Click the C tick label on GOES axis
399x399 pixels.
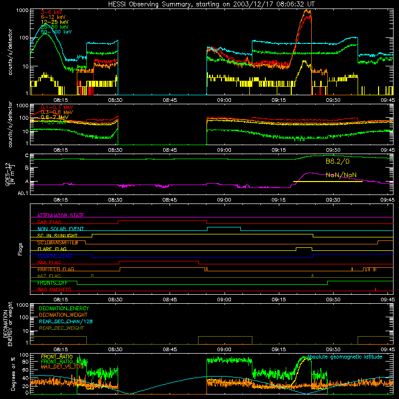point(27,156)
